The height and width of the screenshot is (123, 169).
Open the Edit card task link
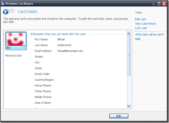tap(140, 19)
